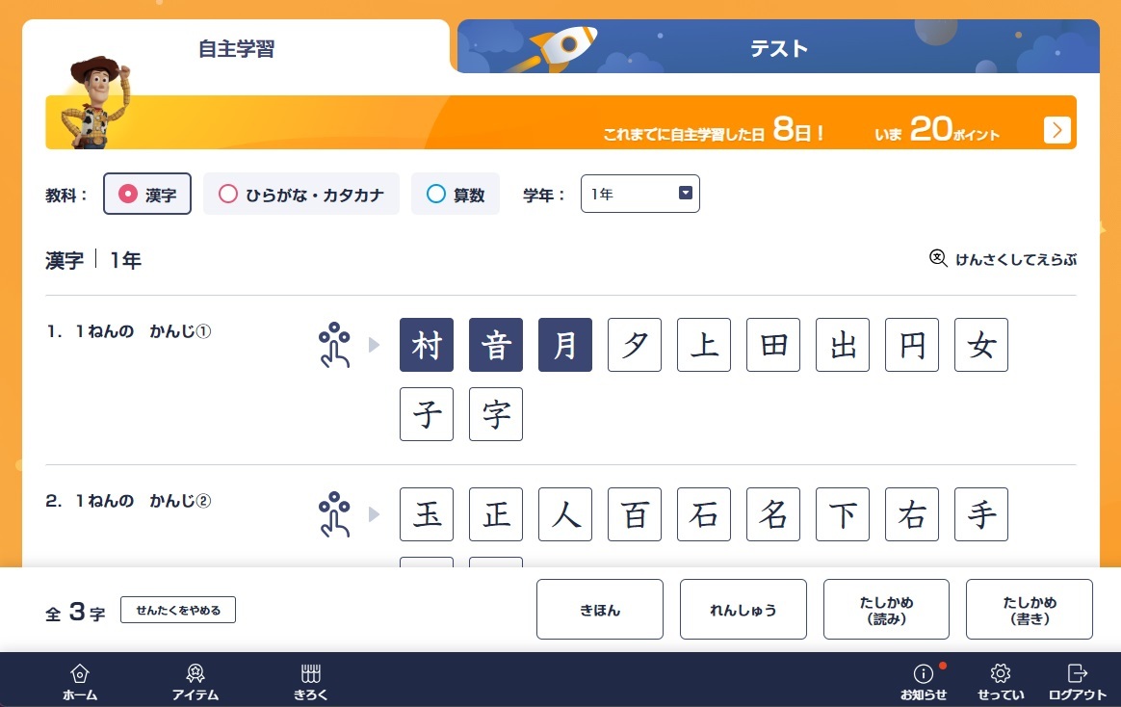Click the きほん button
This screenshot has height=707, width=1121.
(x=599, y=610)
